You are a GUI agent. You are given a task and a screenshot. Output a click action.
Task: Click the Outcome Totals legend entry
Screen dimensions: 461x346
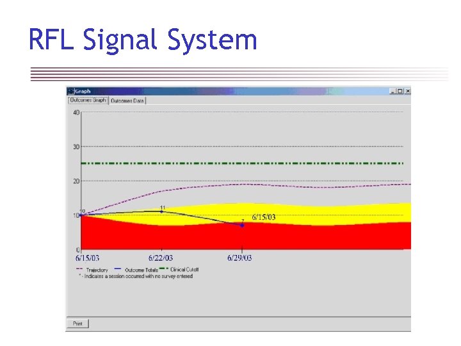pyautogui.click(x=136, y=270)
